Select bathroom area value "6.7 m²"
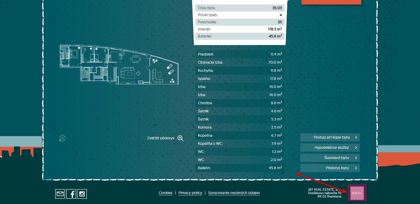 pos(276,135)
